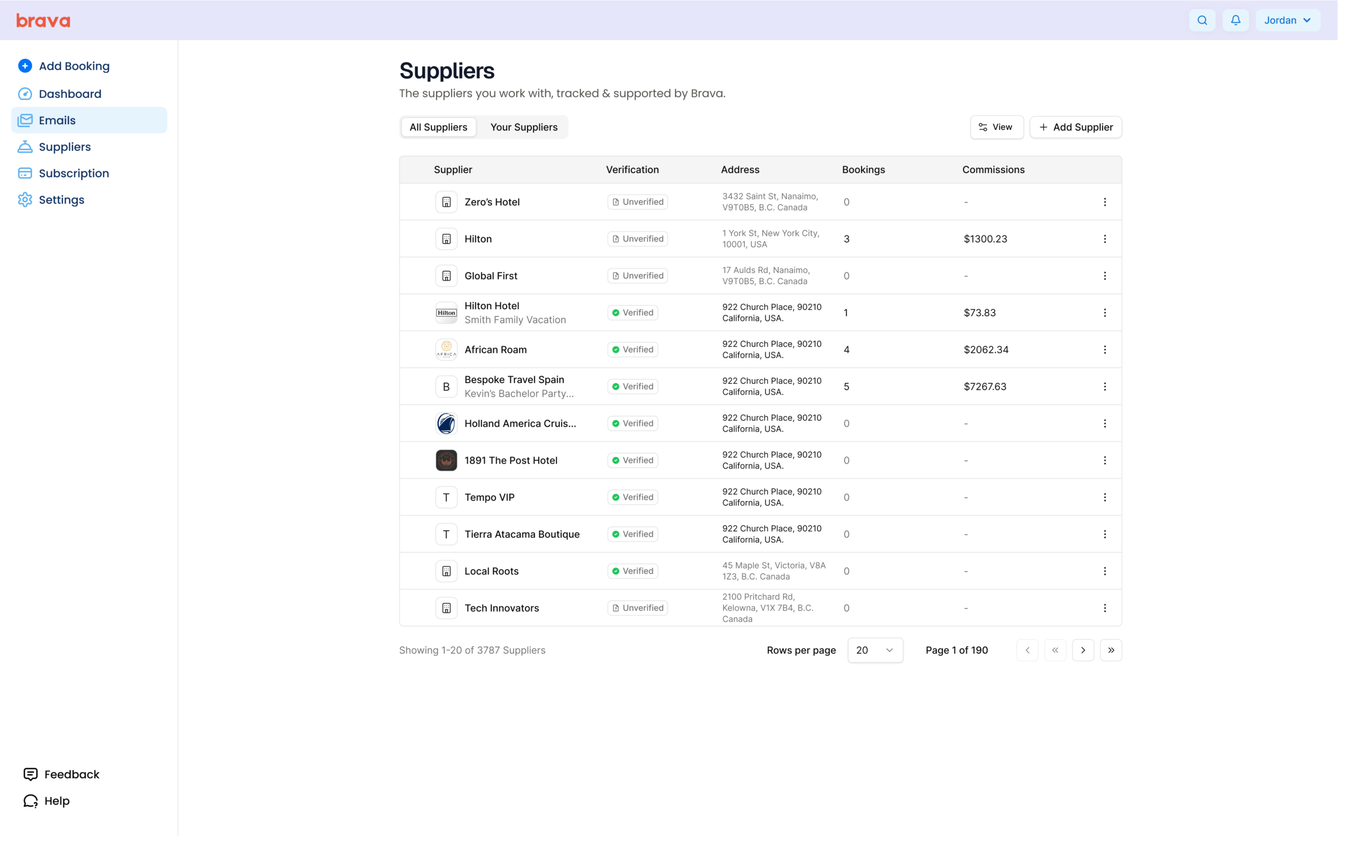Screen dimensions: 1348x841
Task: Click Holland America Cruise logo thumbnail
Action: [446, 423]
